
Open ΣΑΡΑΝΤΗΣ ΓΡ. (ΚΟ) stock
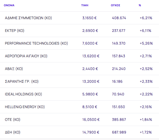pyautogui.click(x=22, y=82)
